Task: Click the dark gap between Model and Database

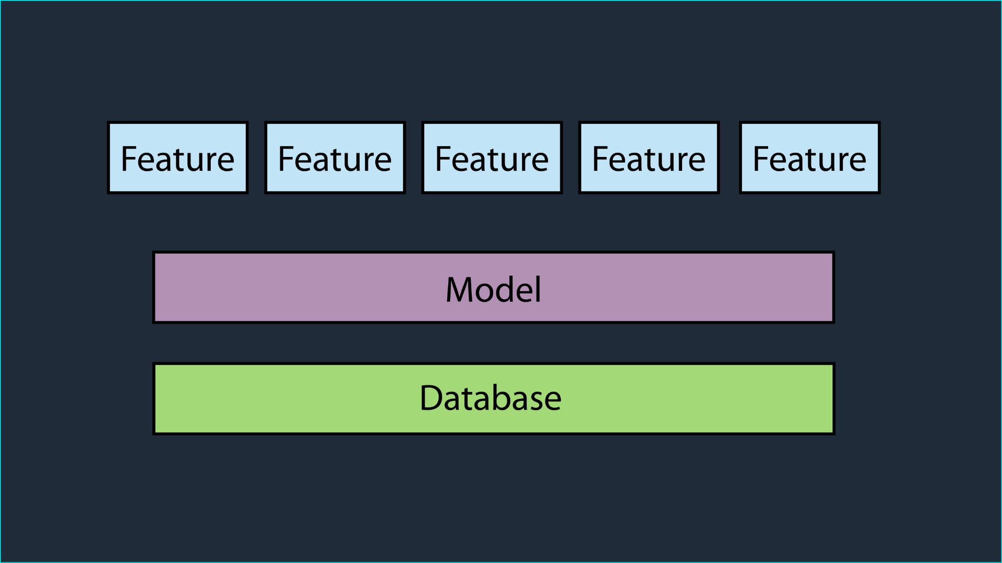Action: [x=494, y=343]
